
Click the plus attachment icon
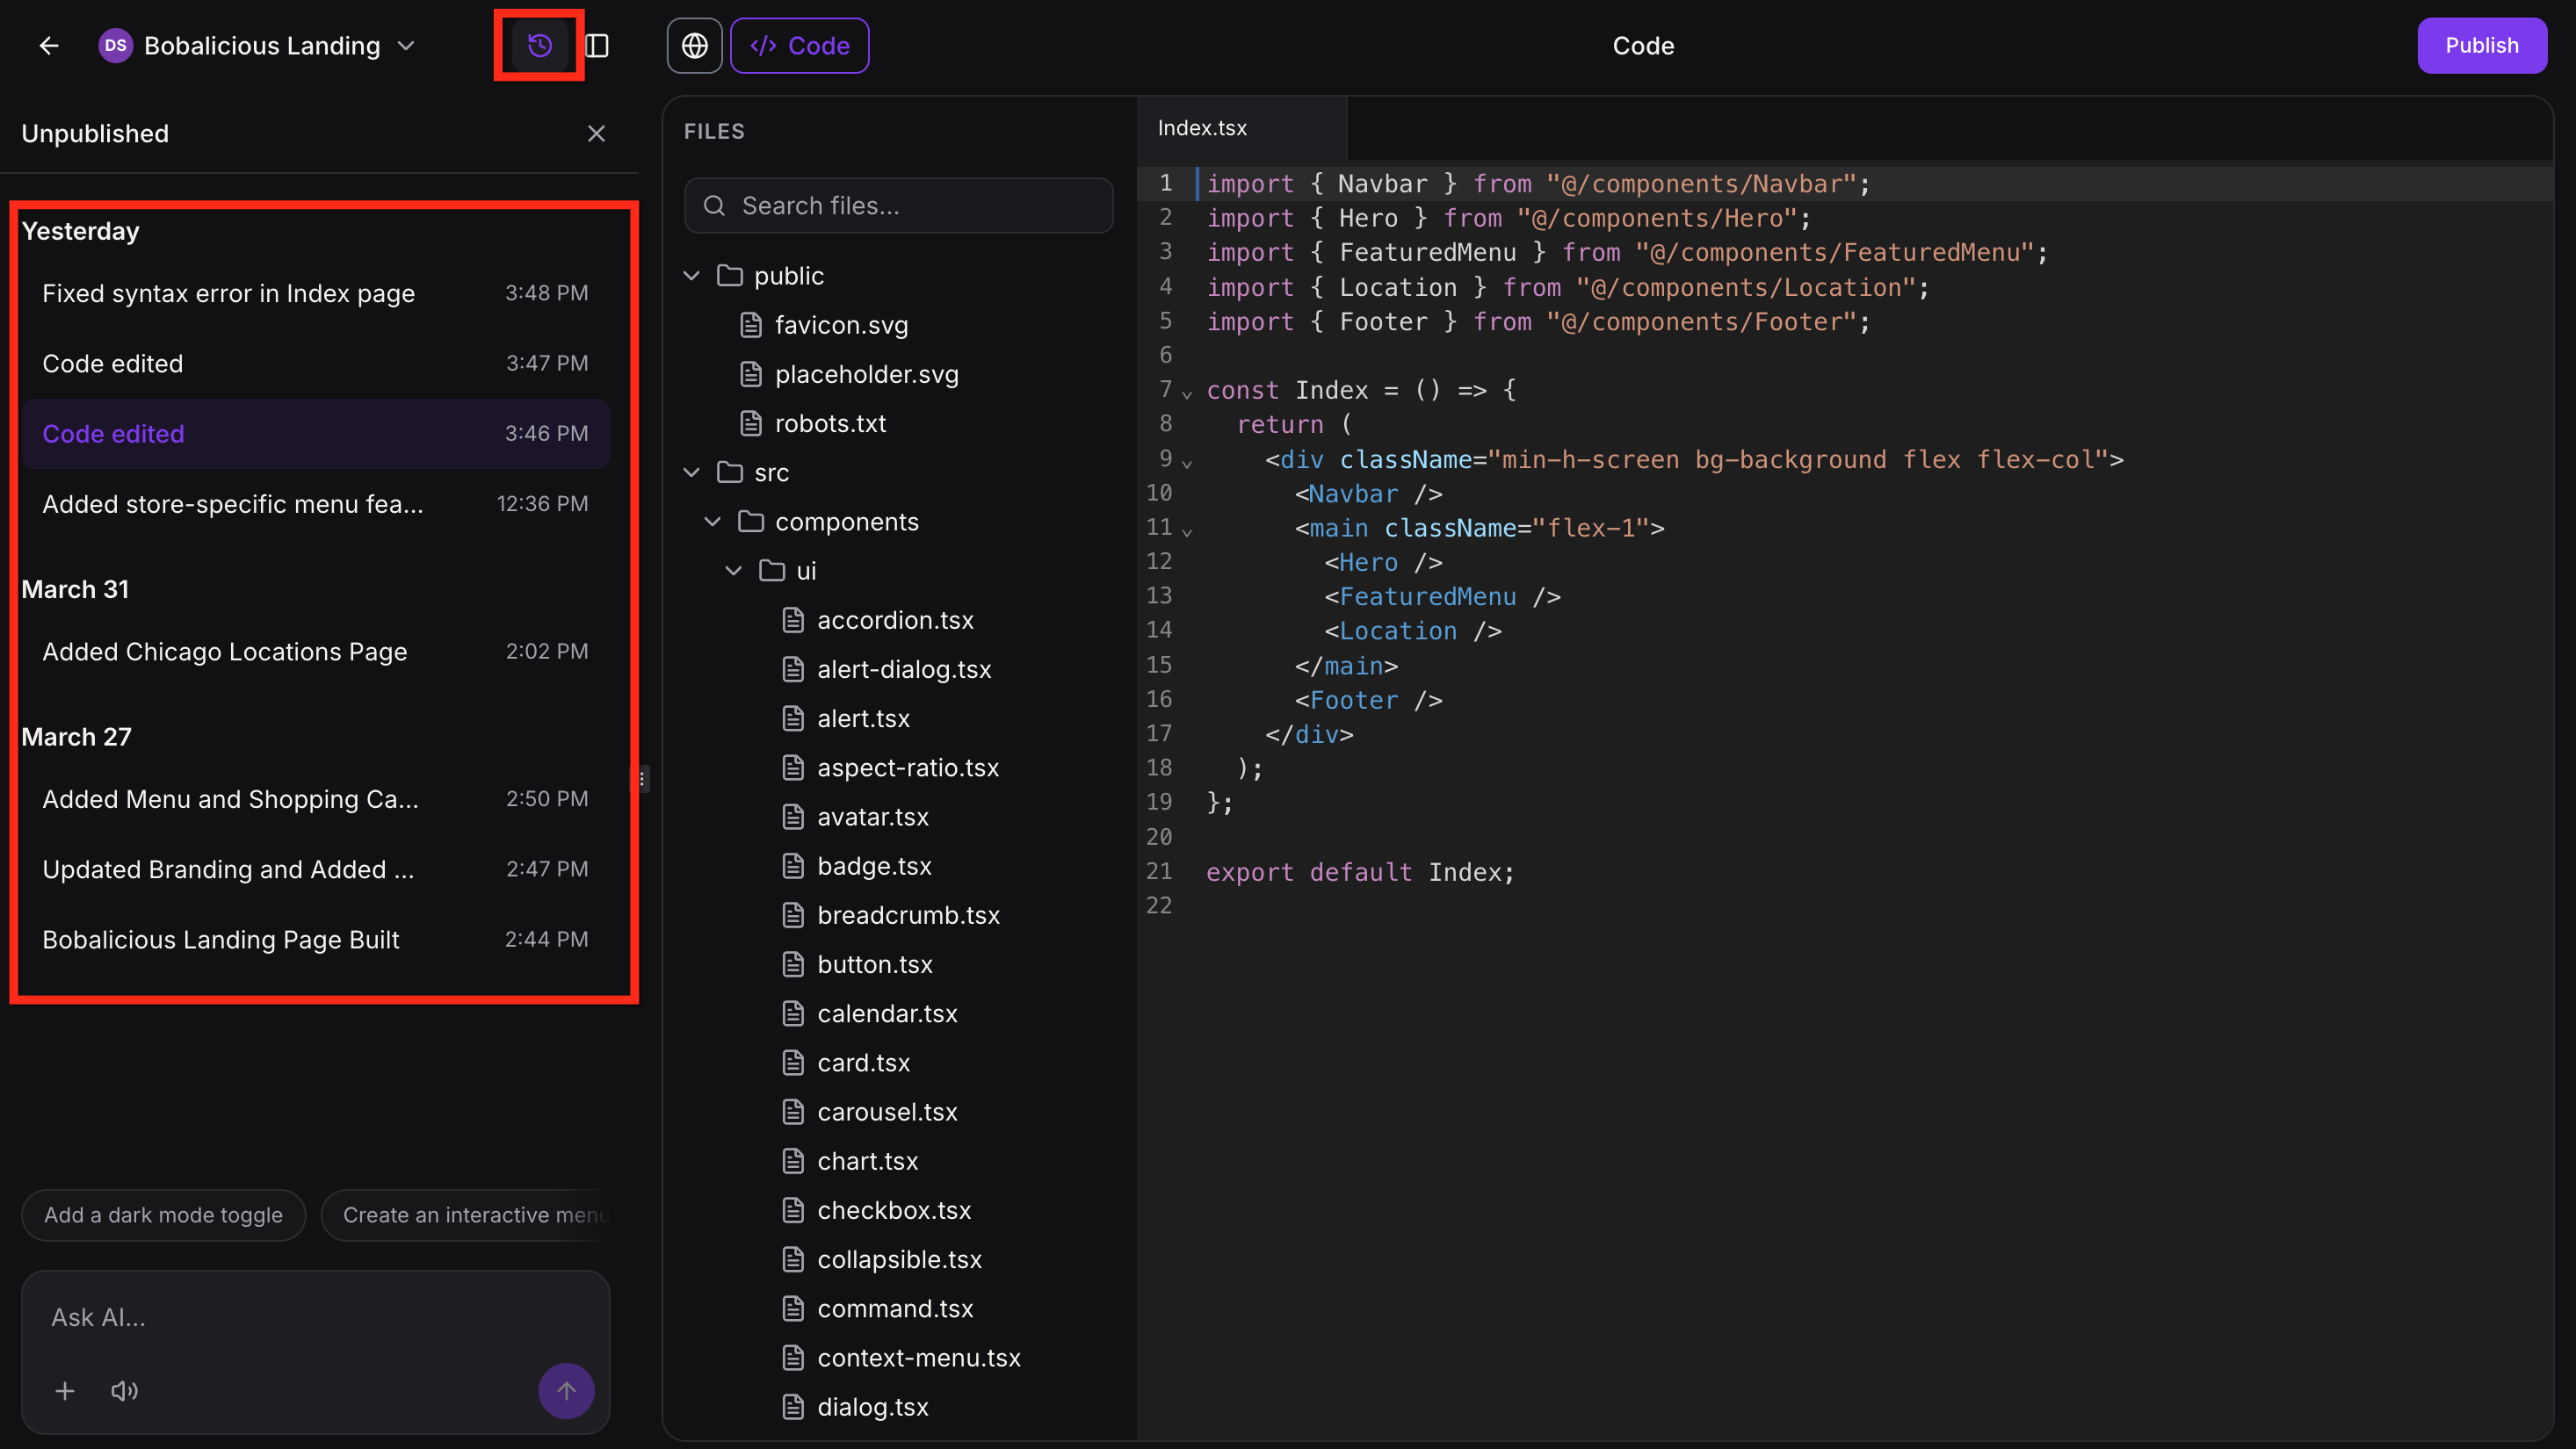tap(65, 1390)
